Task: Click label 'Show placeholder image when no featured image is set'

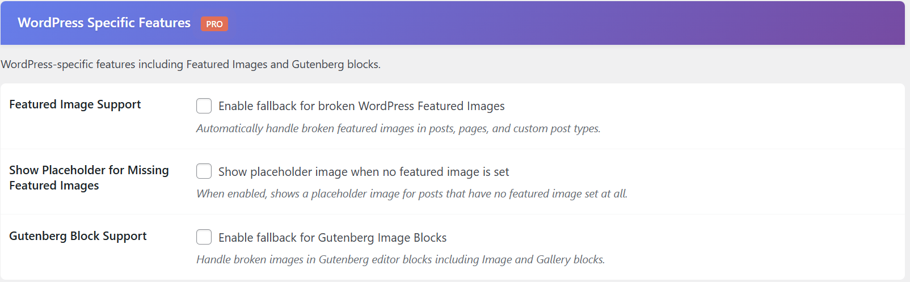Action: [364, 172]
